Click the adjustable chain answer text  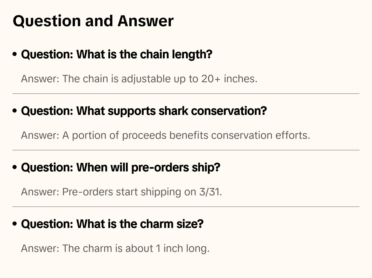click(139, 79)
